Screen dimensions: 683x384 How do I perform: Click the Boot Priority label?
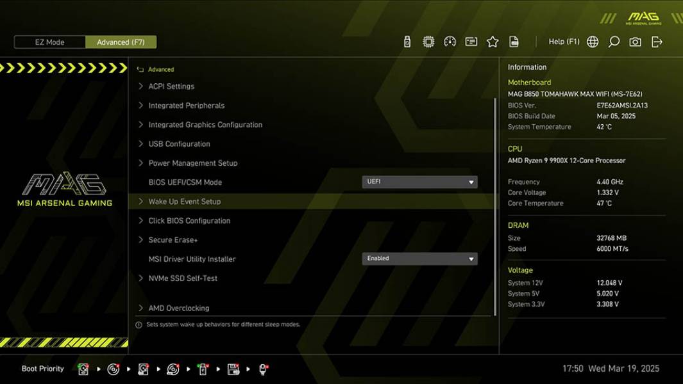pos(43,369)
